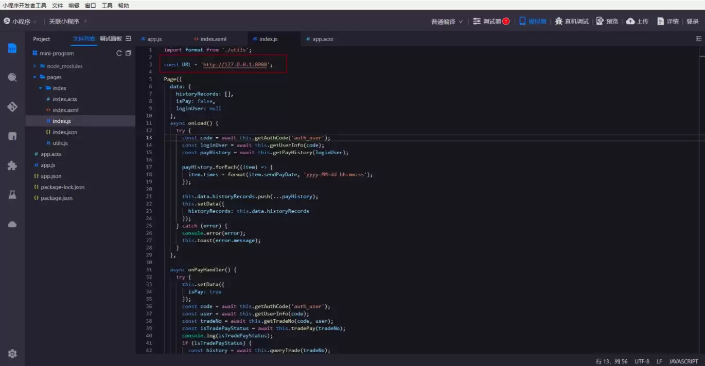Toggle the 模拟器 simulator panel
705x366 pixels.
click(533, 22)
